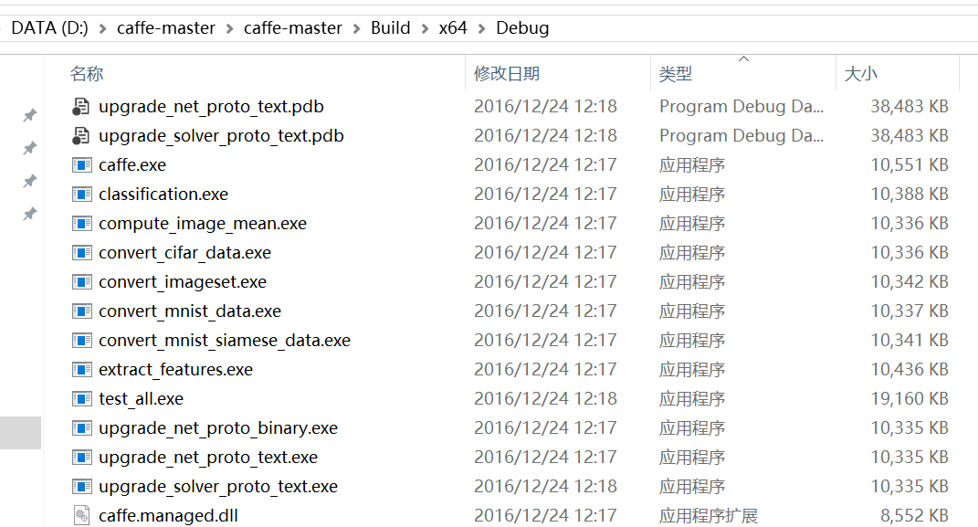Go to the Build folder breadcrumb

(x=391, y=28)
